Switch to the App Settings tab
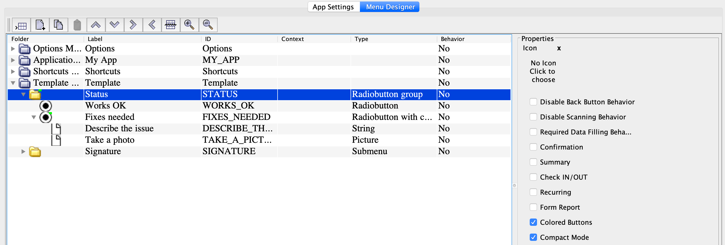Screen dimensions: 725x245 333,7
